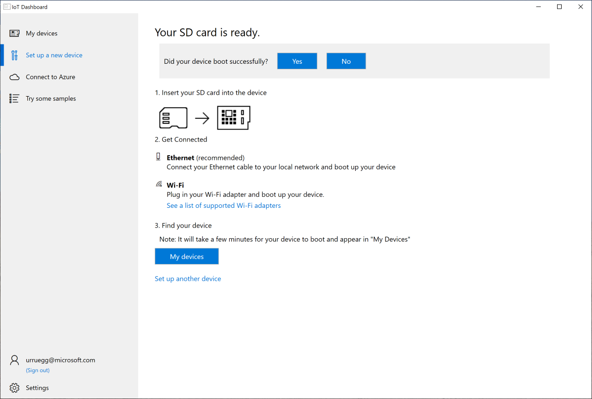The height and width of the screenshot is (399, 592).
Task: Click the SD card illustration icon
Action: 173,118
